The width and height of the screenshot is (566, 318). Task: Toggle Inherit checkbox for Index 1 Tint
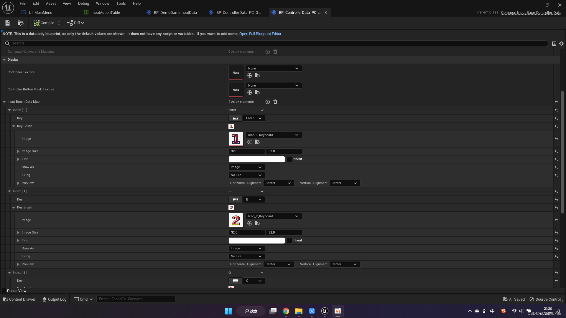289,241
